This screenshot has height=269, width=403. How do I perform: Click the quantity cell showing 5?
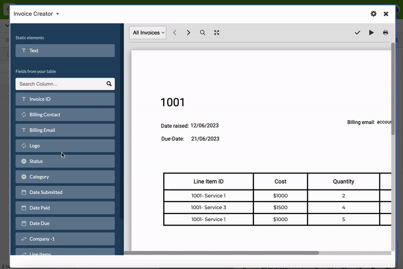[344, 220]
